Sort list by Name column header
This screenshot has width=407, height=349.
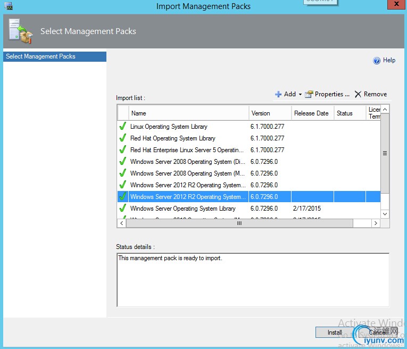click(x=189, y=113)
